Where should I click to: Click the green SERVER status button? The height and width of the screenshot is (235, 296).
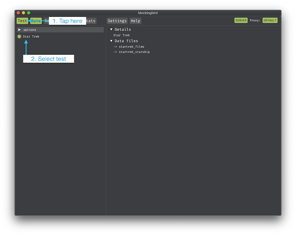point(241,20)
